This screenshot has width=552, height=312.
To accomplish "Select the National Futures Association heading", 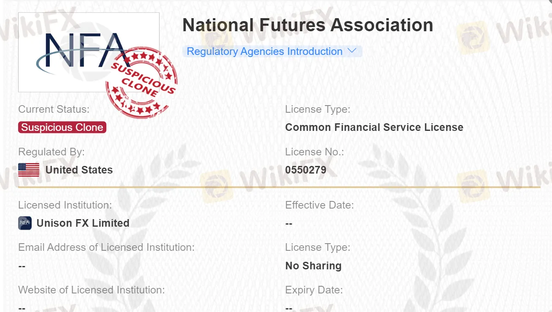I will coord(308,25).
